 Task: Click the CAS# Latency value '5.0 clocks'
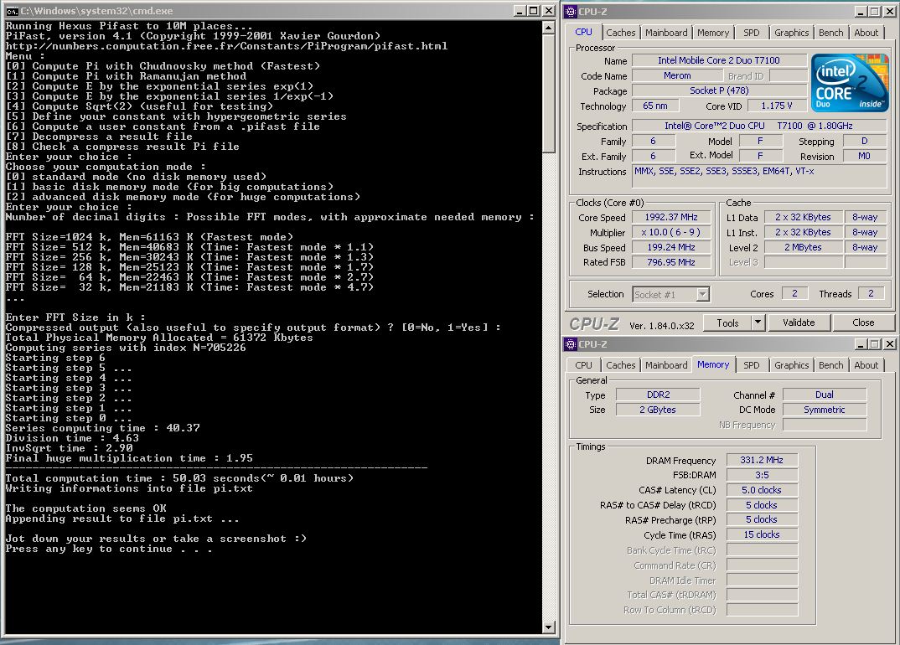tap(762, 490)
